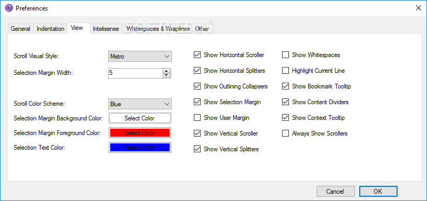Disable Show Bookmark Tooltip

(x=285, y=86)
